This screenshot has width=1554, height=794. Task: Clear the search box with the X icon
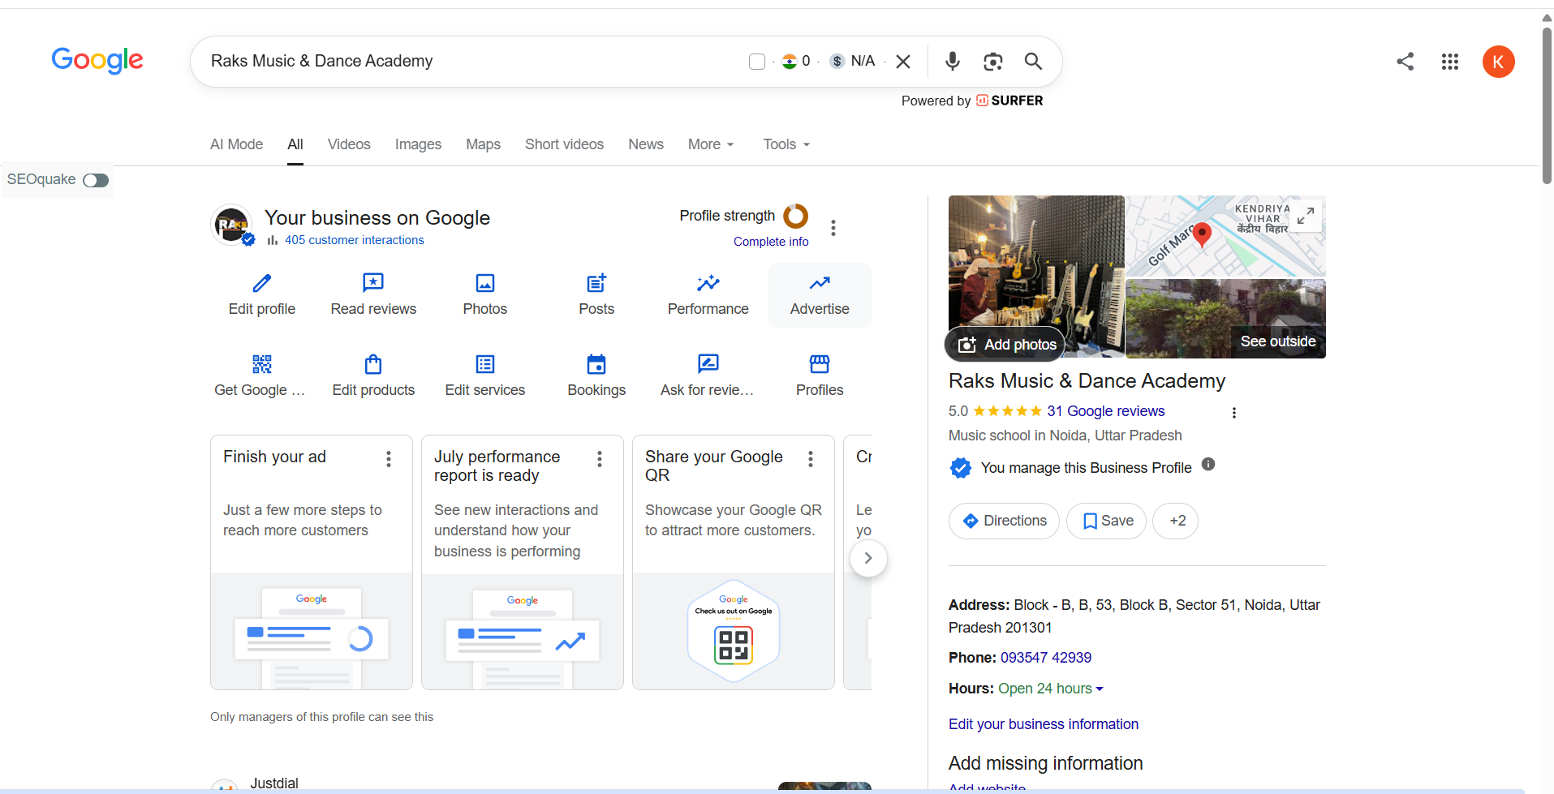[903, 62]
